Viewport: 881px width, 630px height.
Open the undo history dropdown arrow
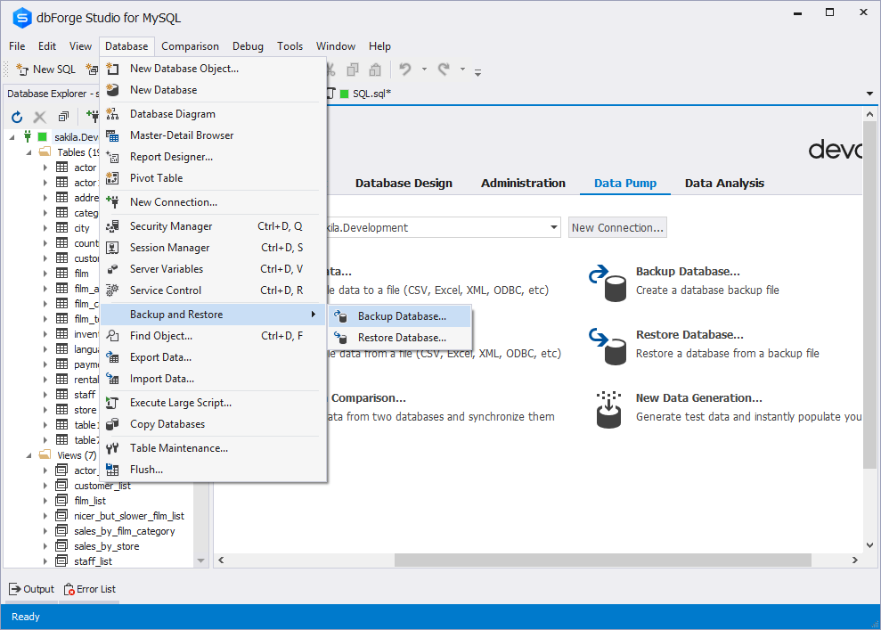point(424,70)
